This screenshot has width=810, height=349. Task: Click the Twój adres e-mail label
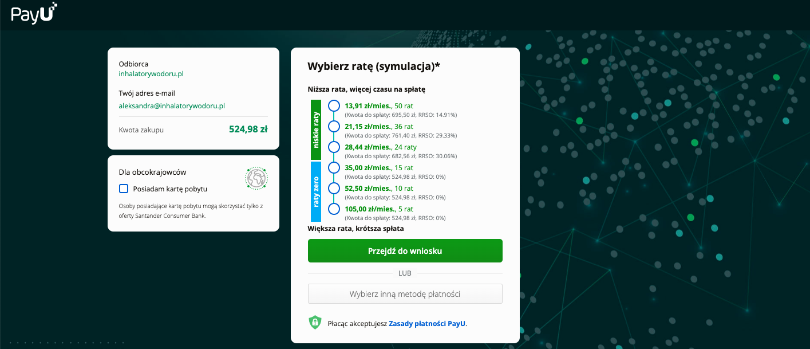pyautogui.click(x=147, y=93)
